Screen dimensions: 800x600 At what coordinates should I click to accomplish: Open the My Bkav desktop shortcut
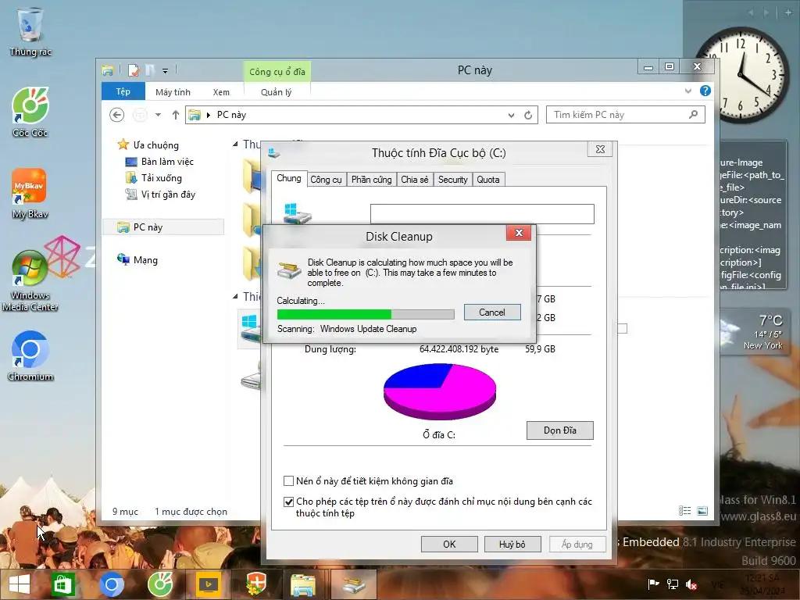30,193
